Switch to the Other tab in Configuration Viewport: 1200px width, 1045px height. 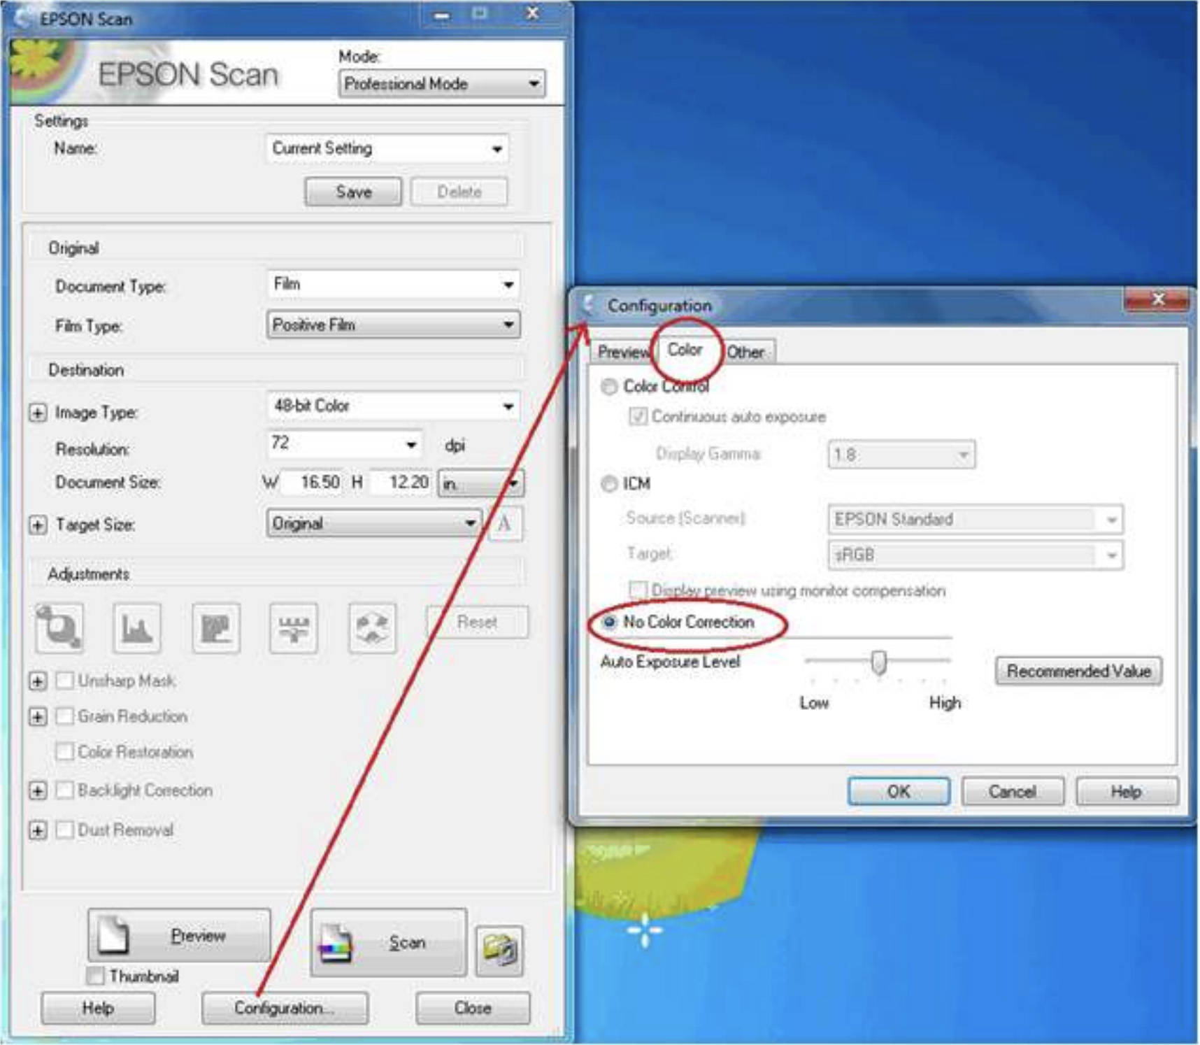746,353
